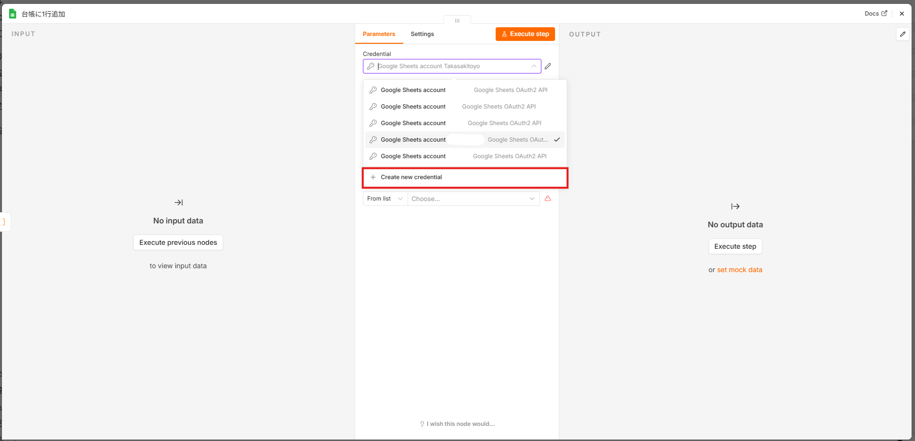Grab the panel drag handle at top center
915x441 pixels.
[x=457, y=20]
